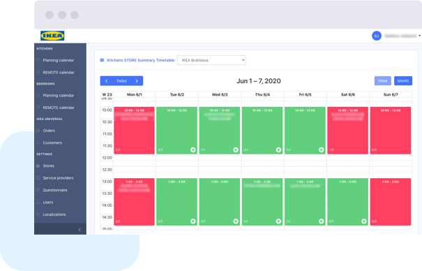Click the Sat 6/6 column header
The height and width of the screenshot is (271, 422).
348,94
